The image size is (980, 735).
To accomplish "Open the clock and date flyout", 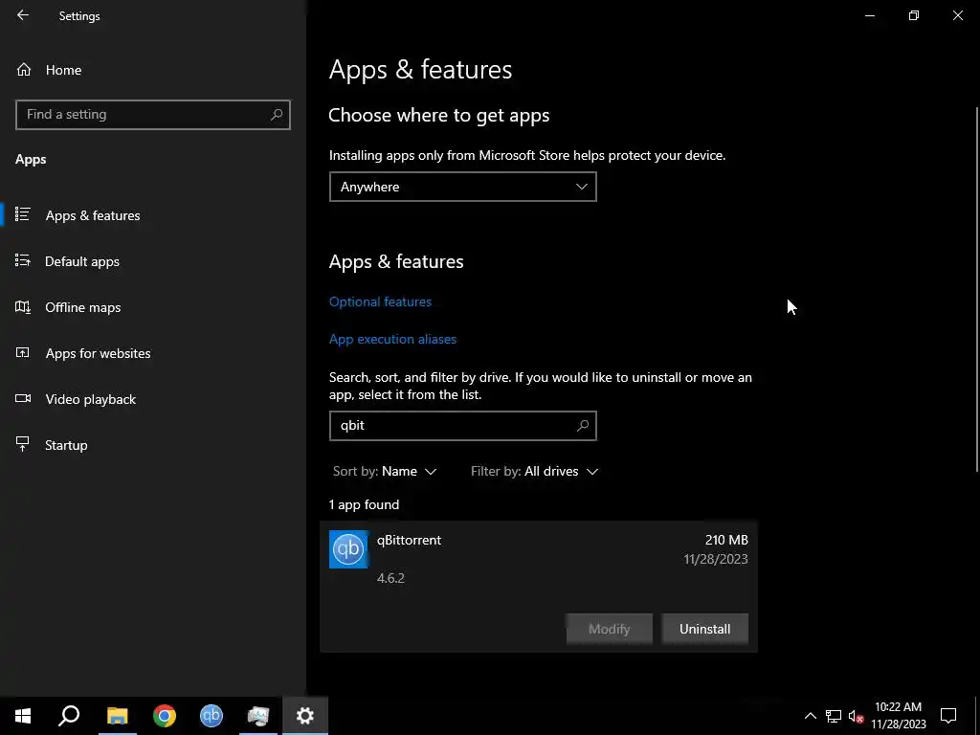I will pyautogui.click(x=898, y=716).
